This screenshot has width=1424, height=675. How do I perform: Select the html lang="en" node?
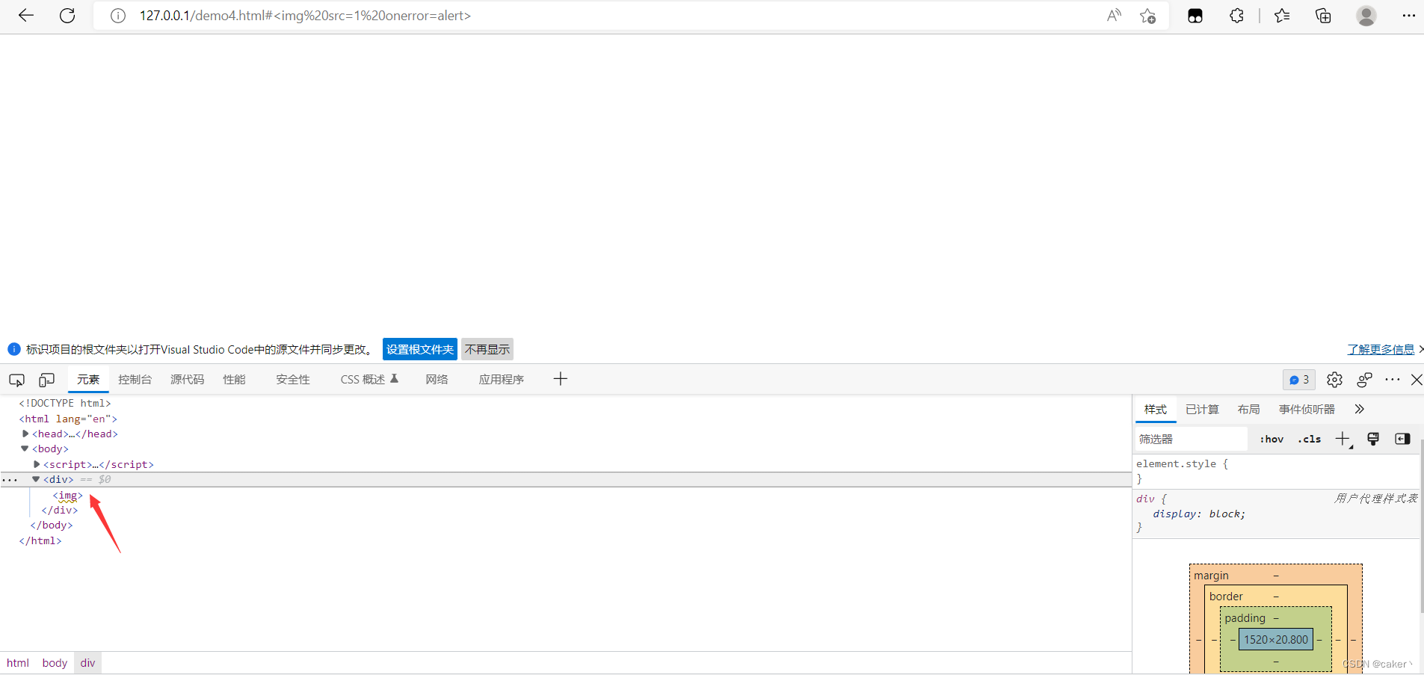[x=68, y=419]
